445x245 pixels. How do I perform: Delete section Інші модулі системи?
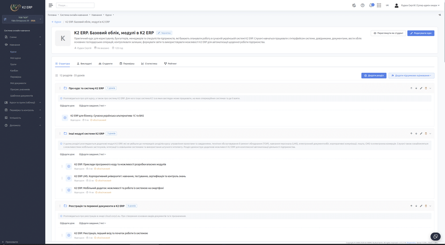pos(426,133)
